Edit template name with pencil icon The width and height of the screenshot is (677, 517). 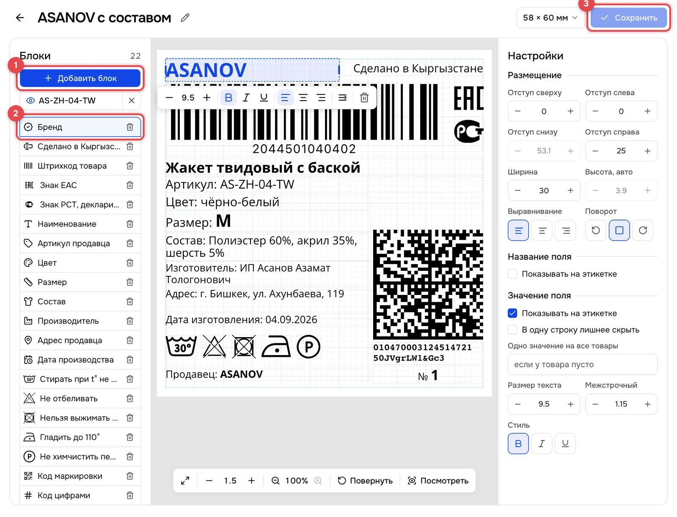185,18
